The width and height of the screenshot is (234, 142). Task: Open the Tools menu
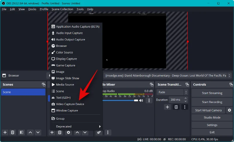pos(80,9)
